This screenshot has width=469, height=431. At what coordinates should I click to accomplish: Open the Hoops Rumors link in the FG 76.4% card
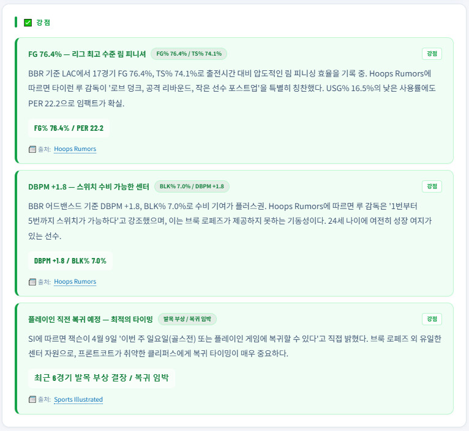click(x=75, y=149)
